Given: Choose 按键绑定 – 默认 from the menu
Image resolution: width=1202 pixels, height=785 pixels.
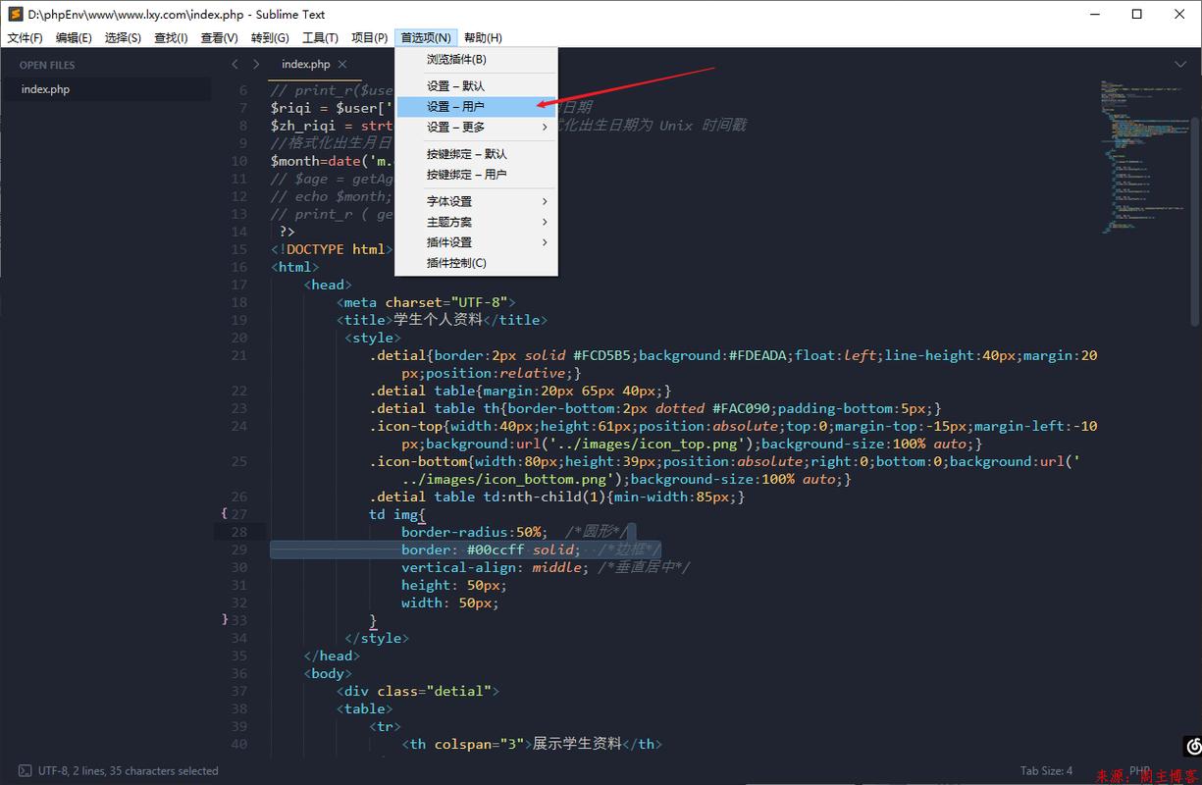Looking at the screenshot, I should [476, 154].
